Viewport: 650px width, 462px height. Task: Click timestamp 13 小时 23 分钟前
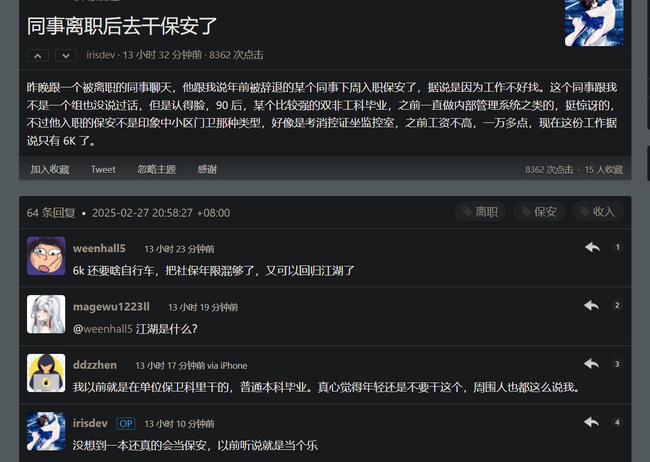coord(179,249)
